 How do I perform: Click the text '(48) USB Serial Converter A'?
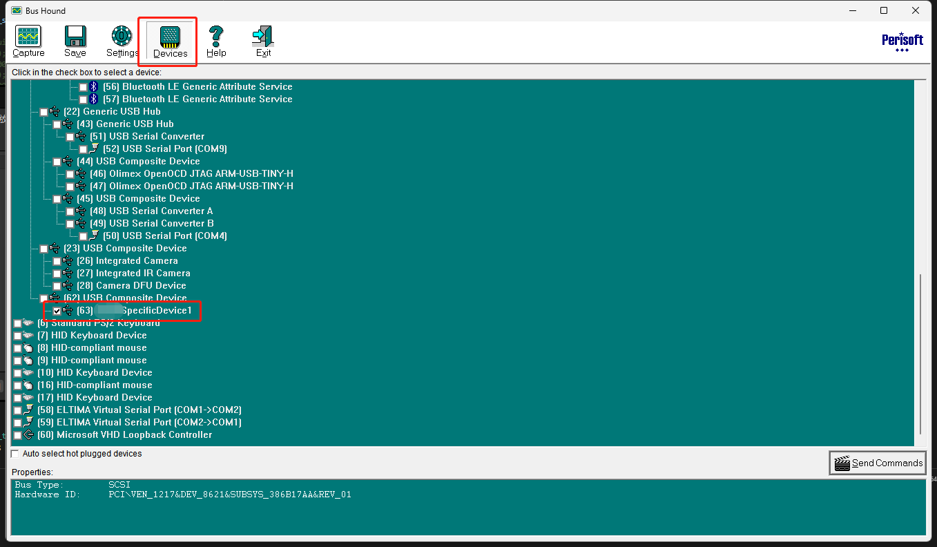coord(151,211)
